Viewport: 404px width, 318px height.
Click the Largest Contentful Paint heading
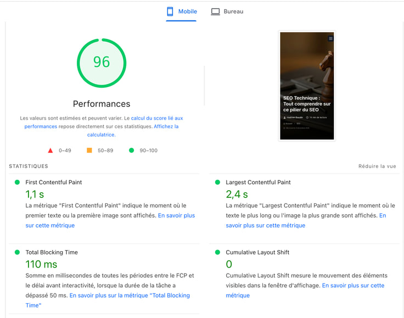(x=258, y=182)
